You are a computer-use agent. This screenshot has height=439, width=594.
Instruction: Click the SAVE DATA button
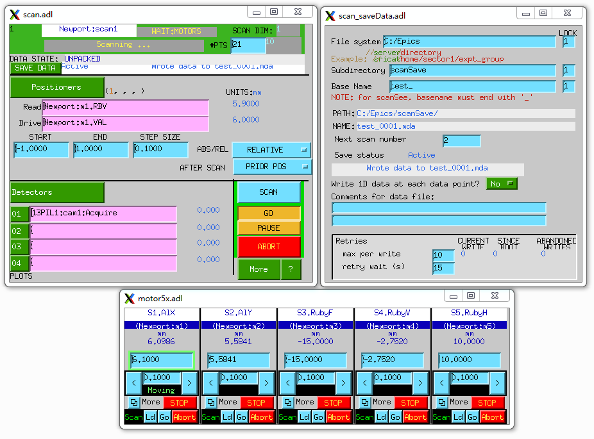(35, 68)
